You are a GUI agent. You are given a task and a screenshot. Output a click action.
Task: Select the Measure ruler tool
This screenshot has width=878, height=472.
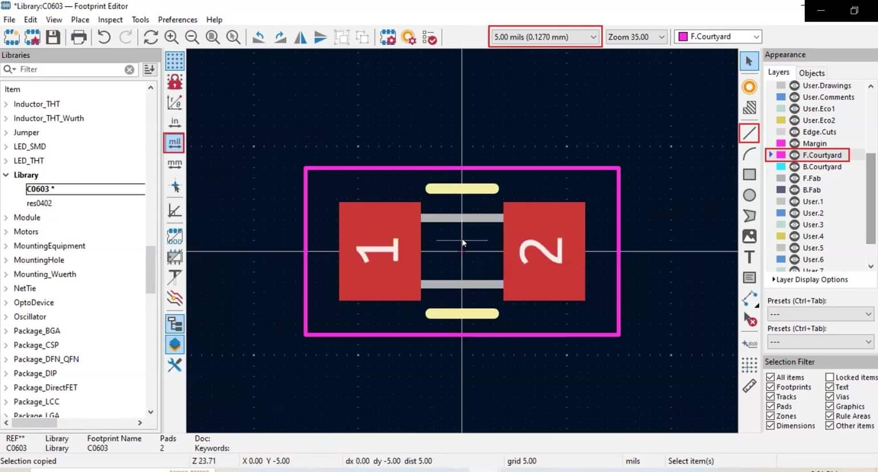pos(749,386)
